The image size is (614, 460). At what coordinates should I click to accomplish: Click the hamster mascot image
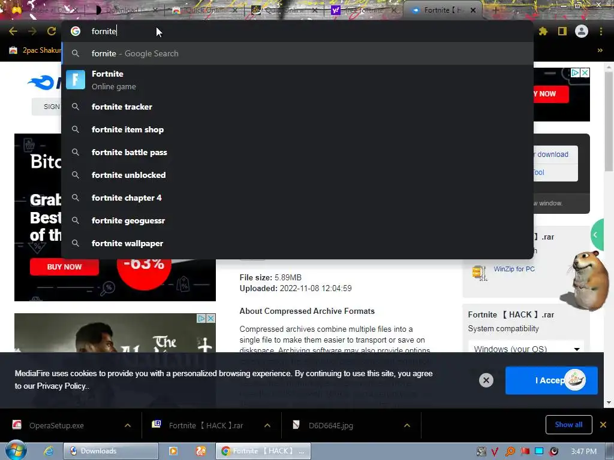click(586, 280)
